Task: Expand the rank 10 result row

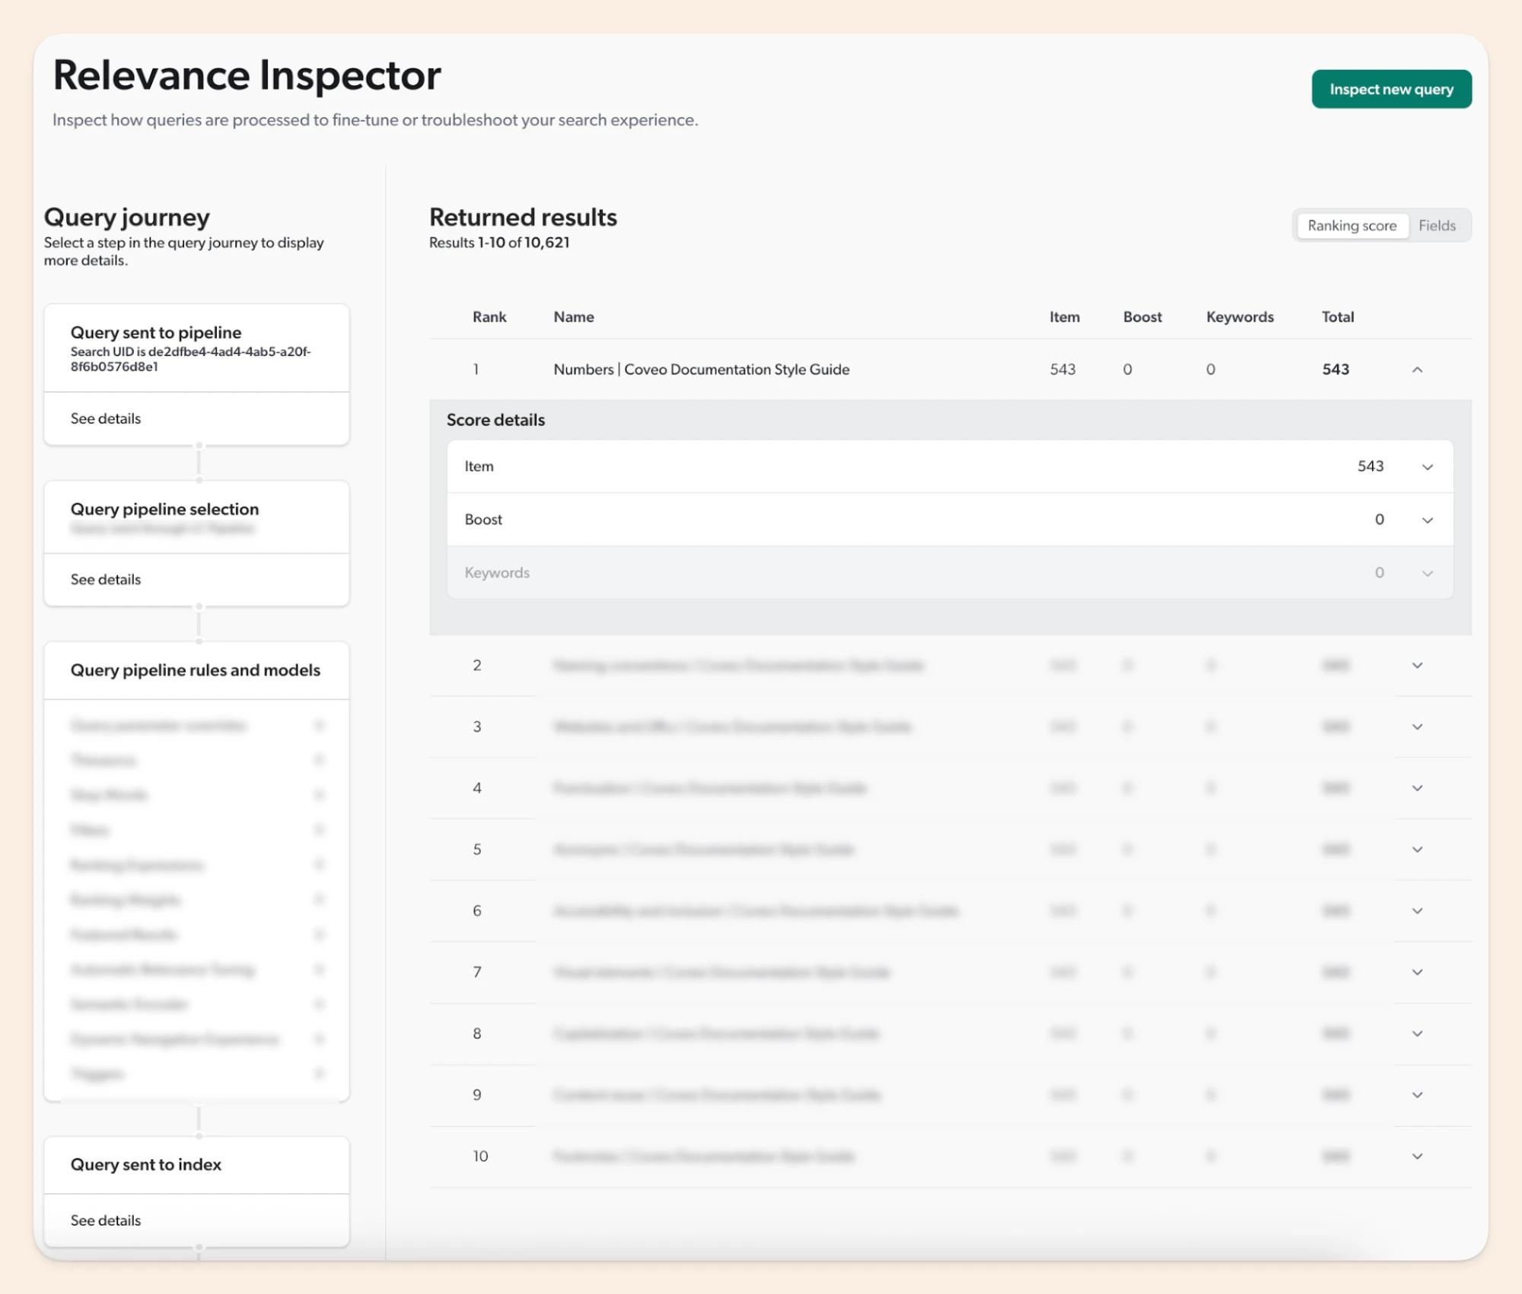Action: 1417,1156
